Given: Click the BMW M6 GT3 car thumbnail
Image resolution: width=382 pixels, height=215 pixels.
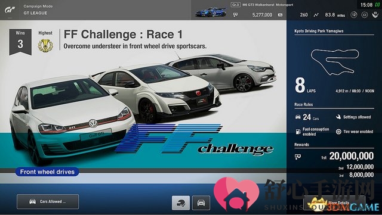Looking at the screenshot, I should click(211, 12).
